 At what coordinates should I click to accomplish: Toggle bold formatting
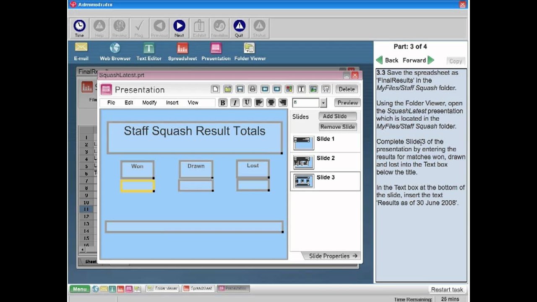pyautogui.click(x=223, y=103)
